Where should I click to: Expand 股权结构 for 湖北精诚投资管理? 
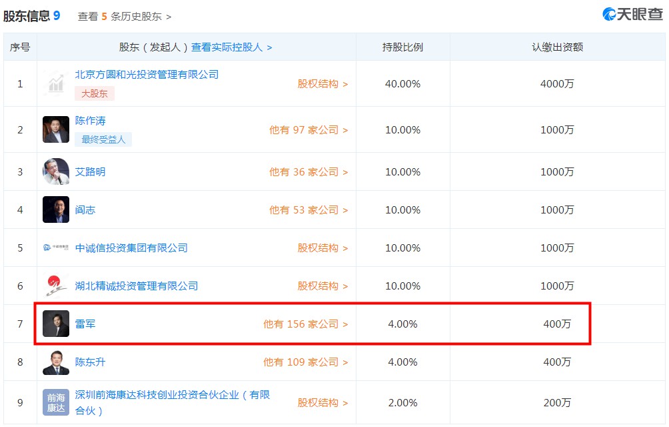(x=323, y=286)
